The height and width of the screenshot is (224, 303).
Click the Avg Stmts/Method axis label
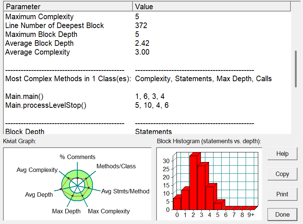(125, 191)
